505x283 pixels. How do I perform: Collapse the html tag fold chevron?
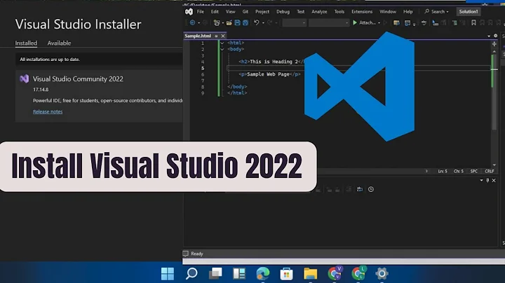(x=222, y=43)
